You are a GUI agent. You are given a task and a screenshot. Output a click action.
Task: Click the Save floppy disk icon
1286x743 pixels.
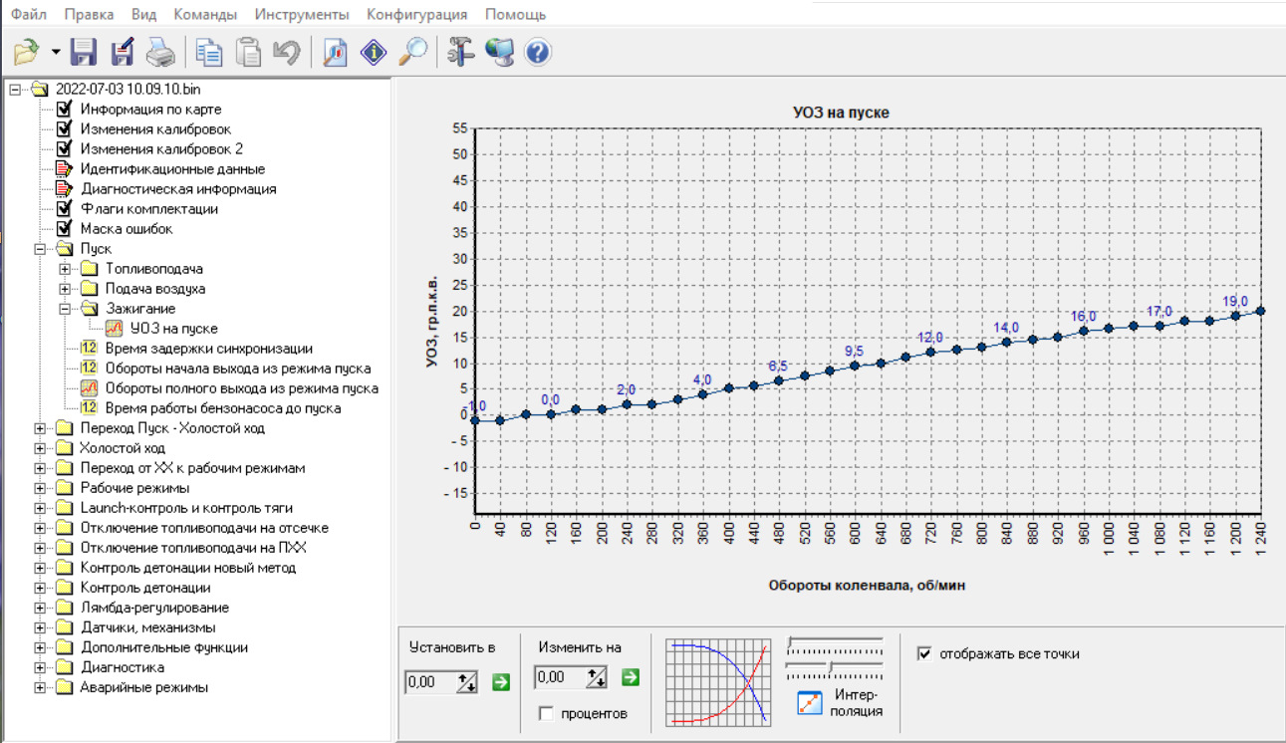click(84, 52)
